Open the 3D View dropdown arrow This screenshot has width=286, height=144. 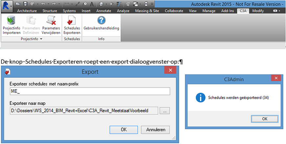106,4
